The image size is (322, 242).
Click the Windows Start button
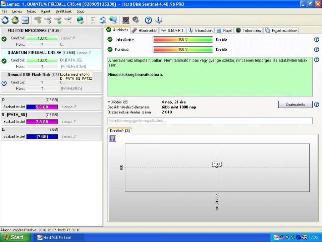coord(15,238)
